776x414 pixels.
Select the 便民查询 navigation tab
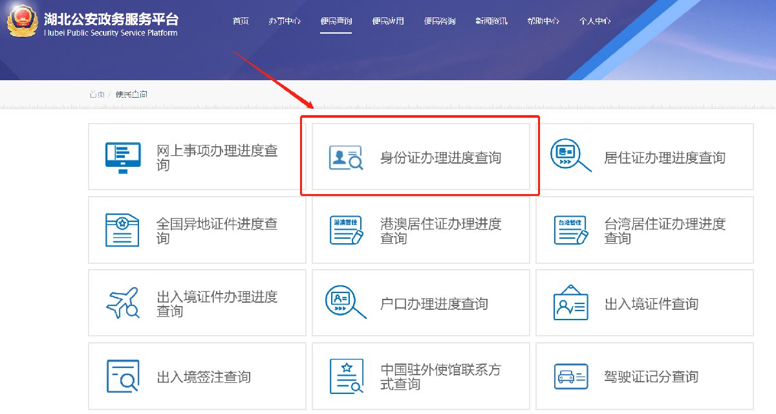point(336,21)
